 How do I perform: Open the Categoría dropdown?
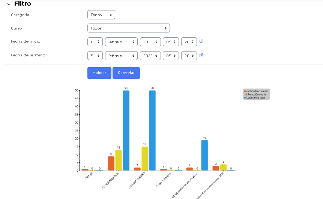click(101, 15)
